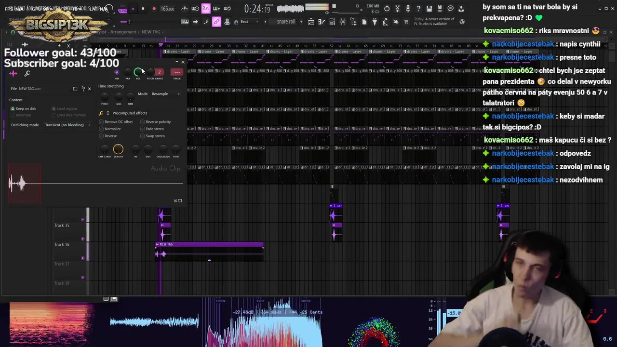Select Keep on disk option

click(23, 108)
